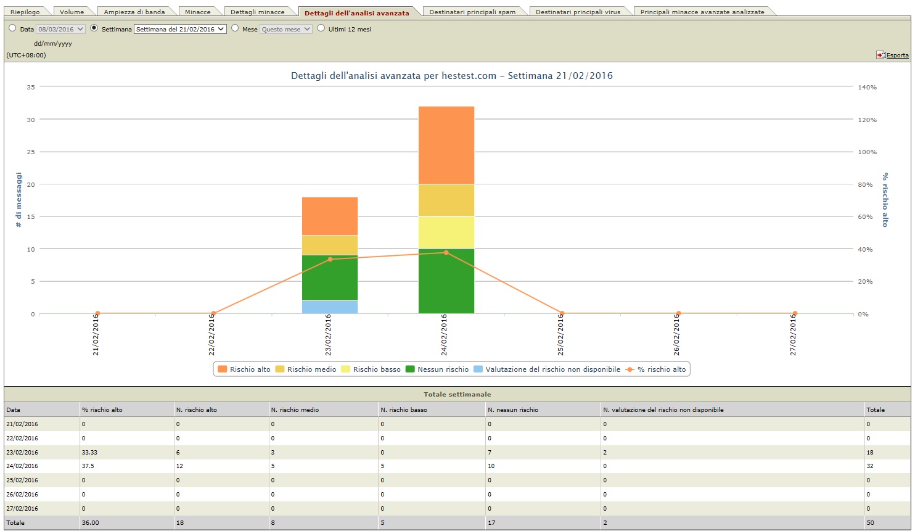Click the Esporta link
The height and width of the screenshot is (531, 915).
[x=897, y=56]
